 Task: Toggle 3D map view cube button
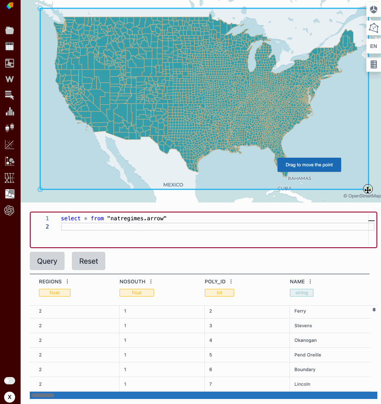click(x=374, y=10)
